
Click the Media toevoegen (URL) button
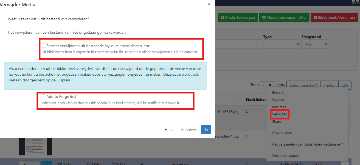click(x=284, y=17)
